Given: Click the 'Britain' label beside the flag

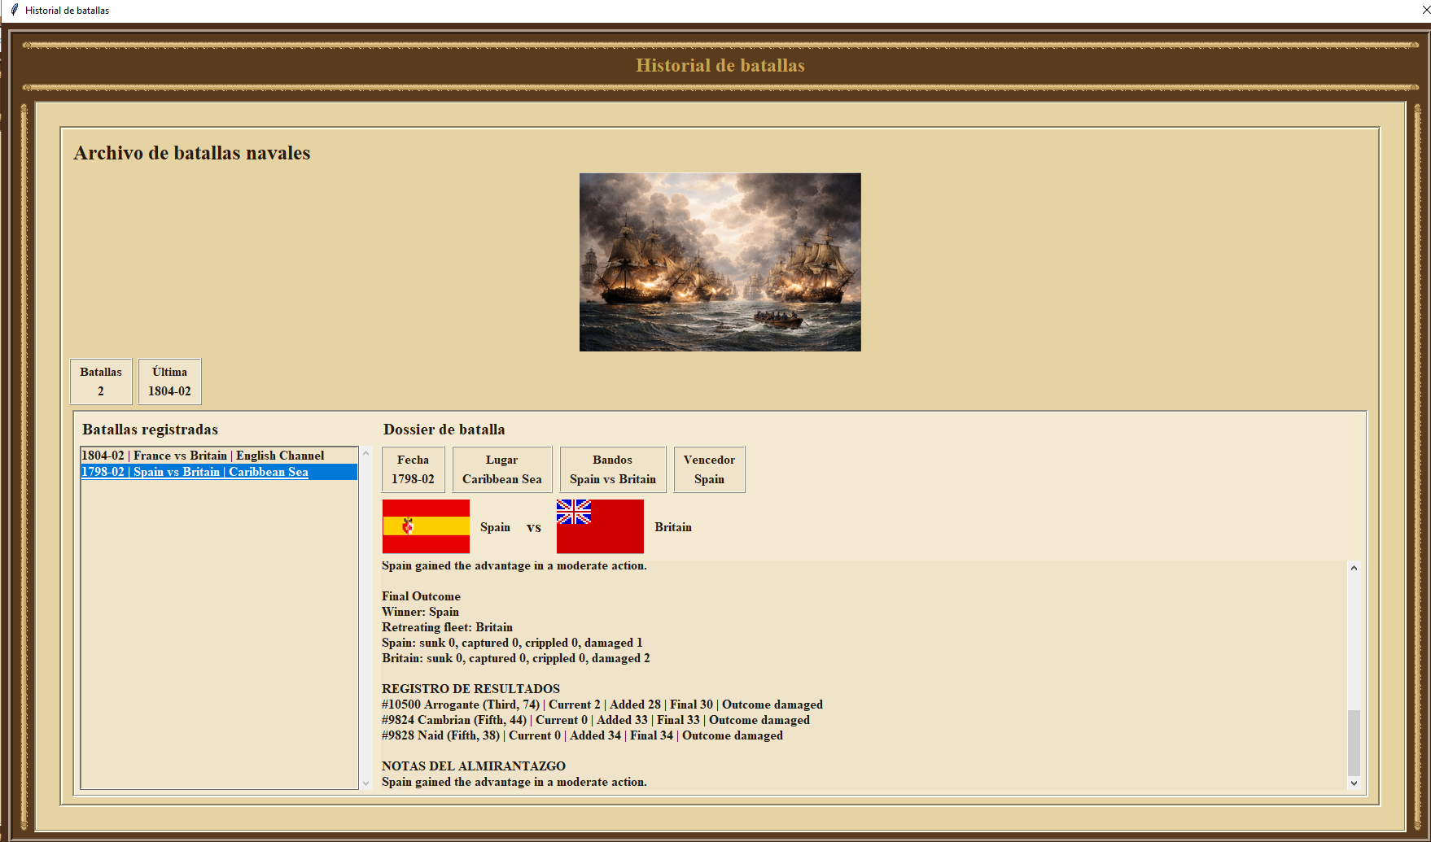Looking at the screenshot, I should pyautogui.click(x=673, y=527).
